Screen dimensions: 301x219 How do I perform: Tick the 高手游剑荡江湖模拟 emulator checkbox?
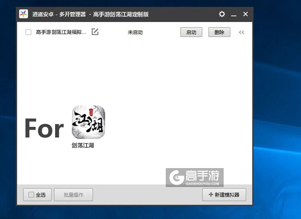tap(28, 32)
